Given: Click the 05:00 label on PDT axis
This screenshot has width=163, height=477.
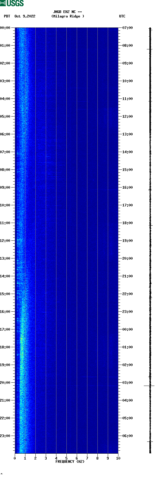Looking at the screenshot, I should [x=5, y=117].
